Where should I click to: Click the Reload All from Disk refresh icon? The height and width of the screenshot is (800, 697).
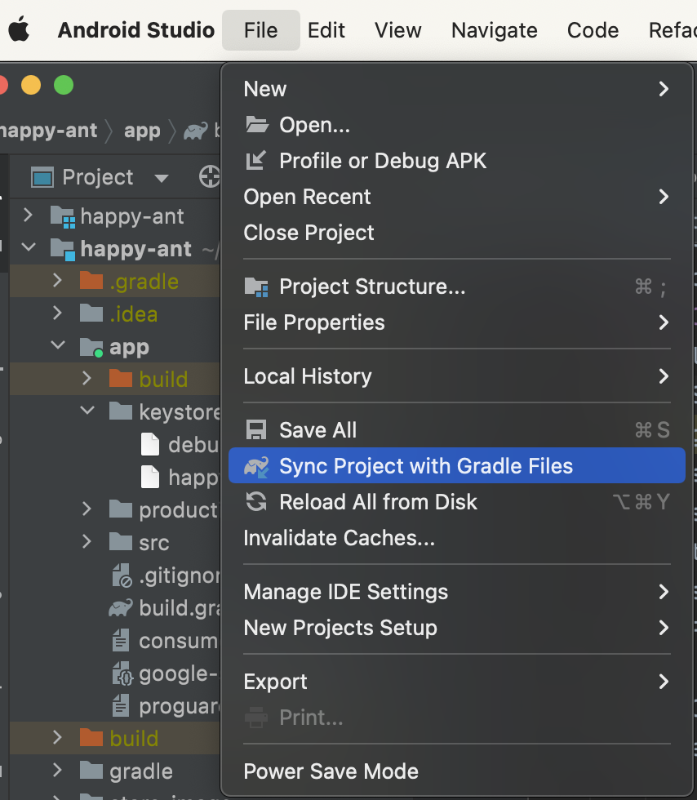(256, 501)
